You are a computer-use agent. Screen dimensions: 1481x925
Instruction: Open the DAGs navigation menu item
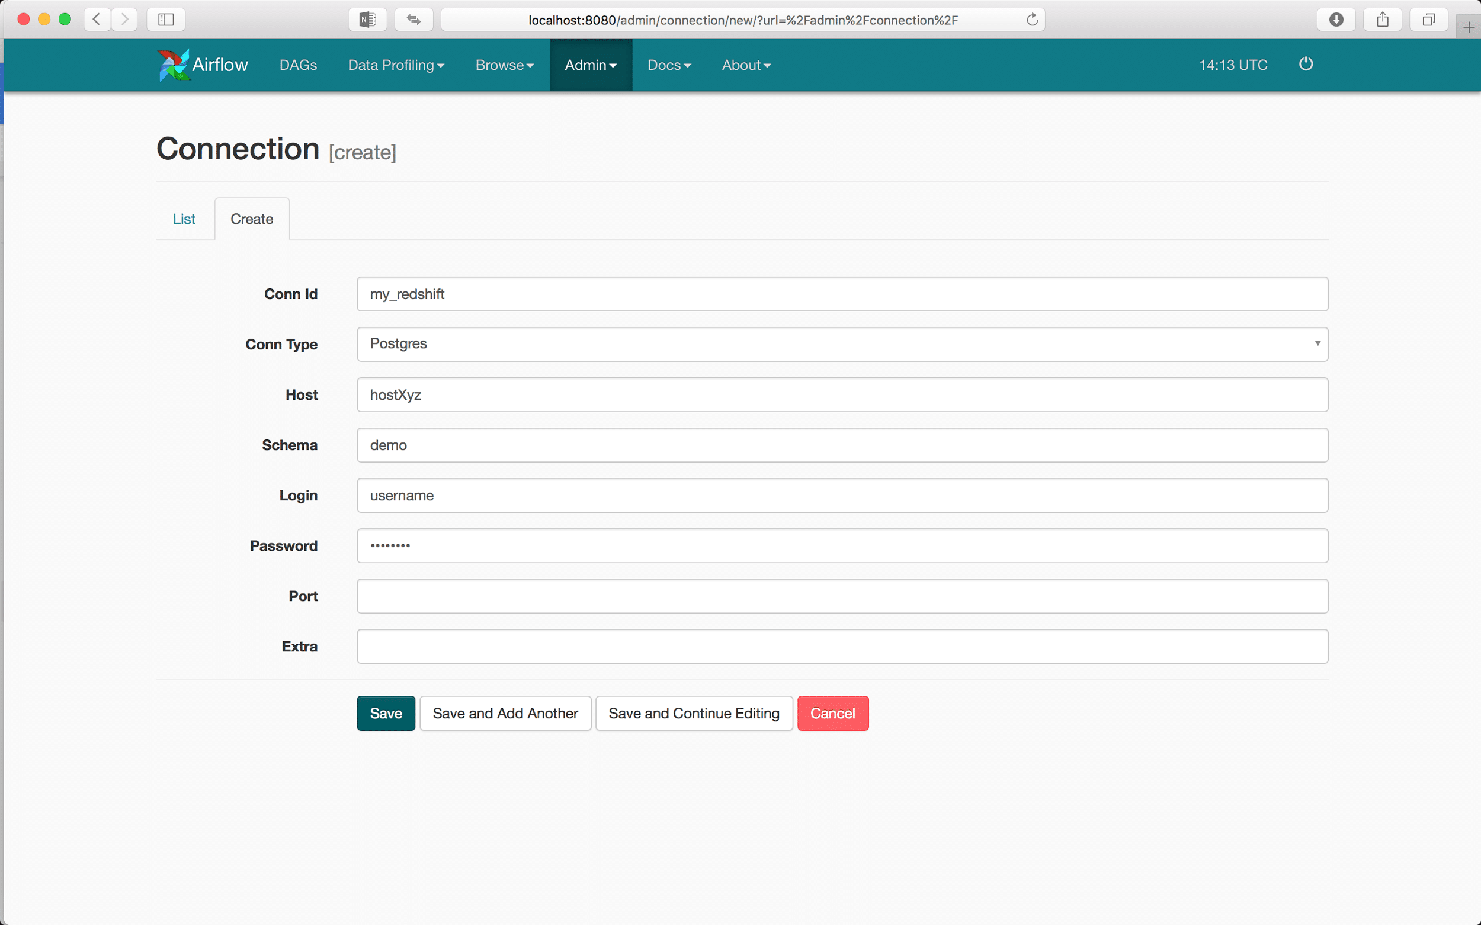(299, 65)
